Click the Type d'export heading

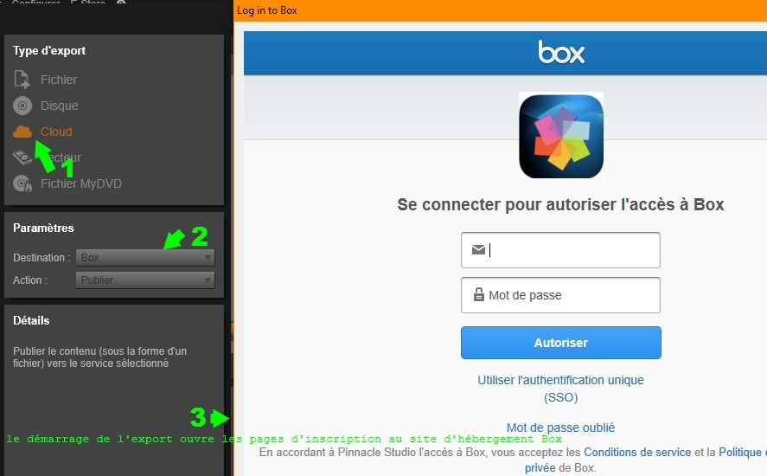(x=49, y=51)
